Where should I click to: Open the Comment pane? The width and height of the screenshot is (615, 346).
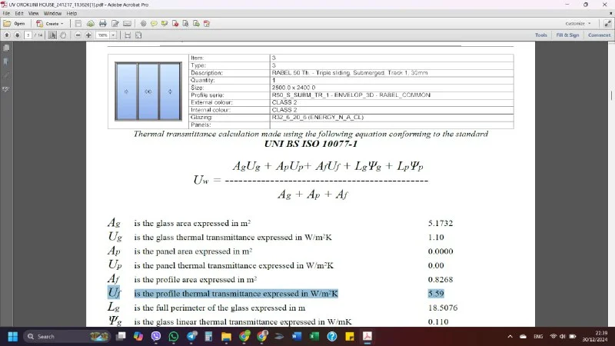point(599,35)
